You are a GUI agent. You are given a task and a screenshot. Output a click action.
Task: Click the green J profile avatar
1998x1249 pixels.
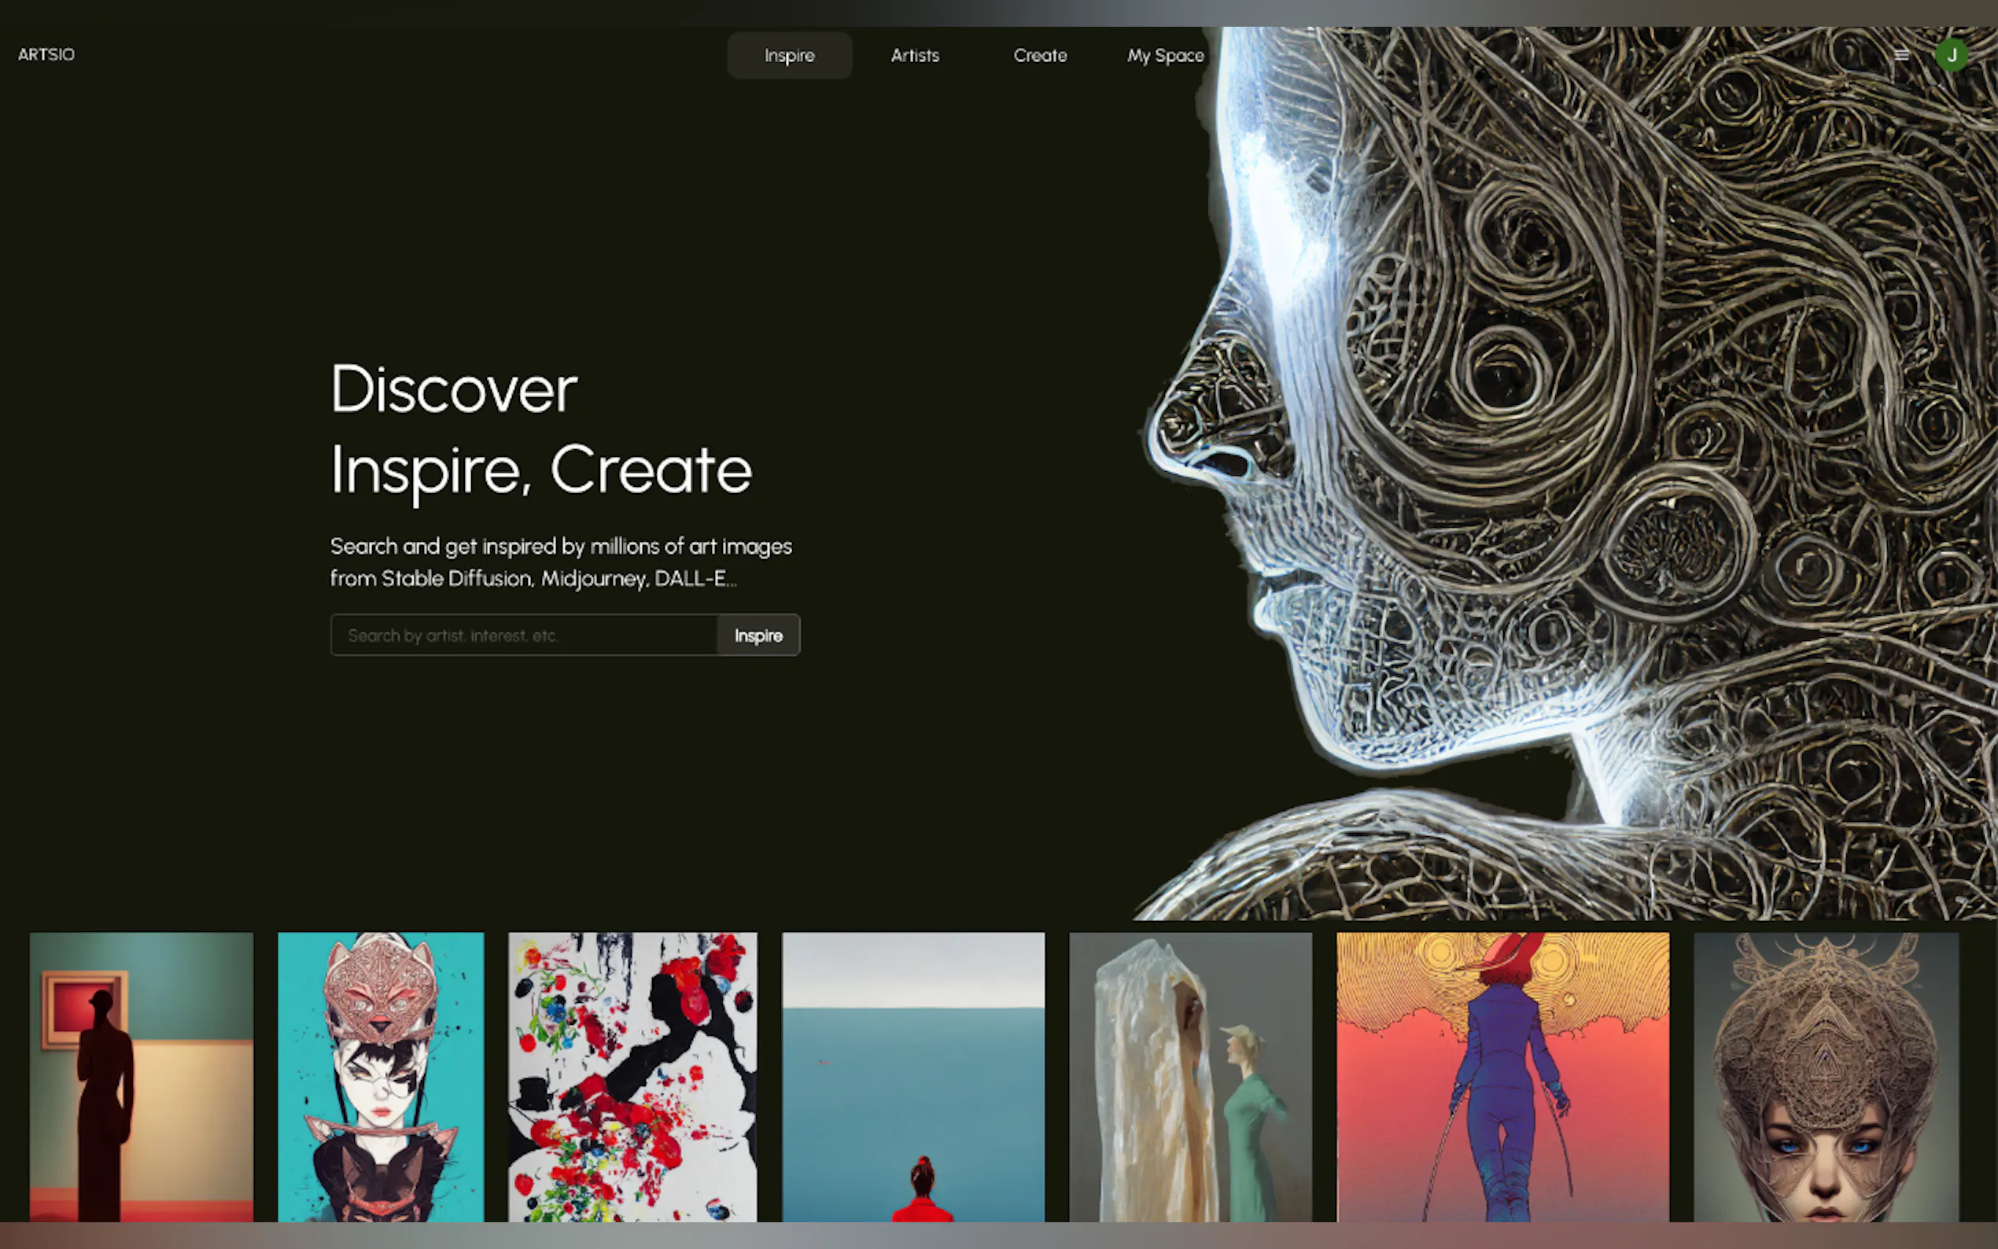click(x=1951, y=55)
